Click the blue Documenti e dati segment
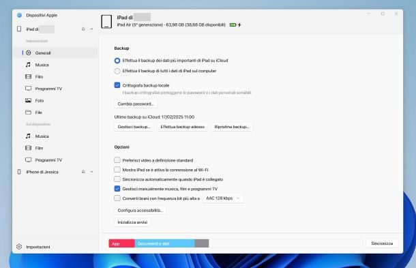 point(165,243)
